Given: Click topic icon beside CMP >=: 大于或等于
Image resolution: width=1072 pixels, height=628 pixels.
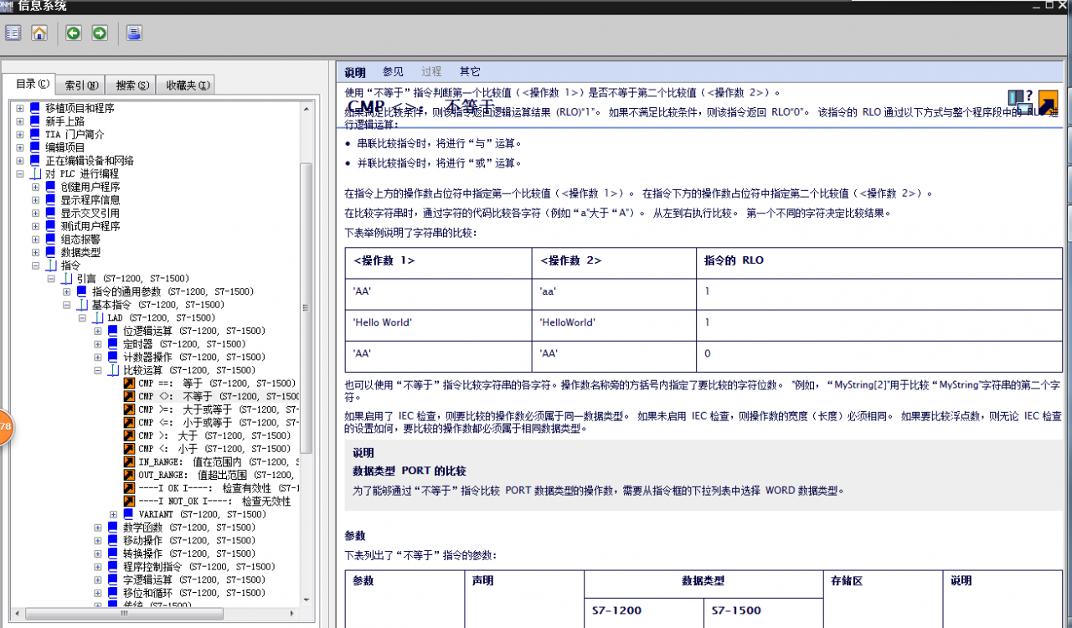Looking at the screenshot, I should pyautogui.click(x=129, y=409).
